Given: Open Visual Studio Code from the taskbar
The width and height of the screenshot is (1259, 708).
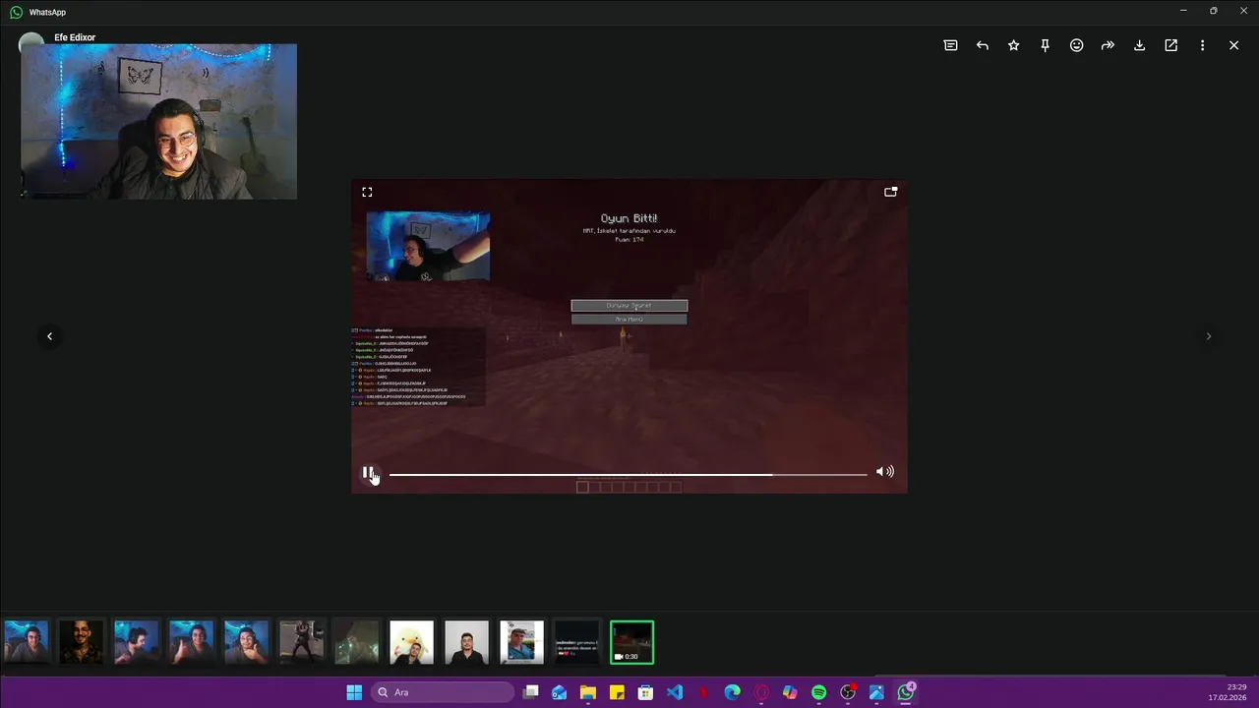Looking at the screenshot, I should pos(675,692).
